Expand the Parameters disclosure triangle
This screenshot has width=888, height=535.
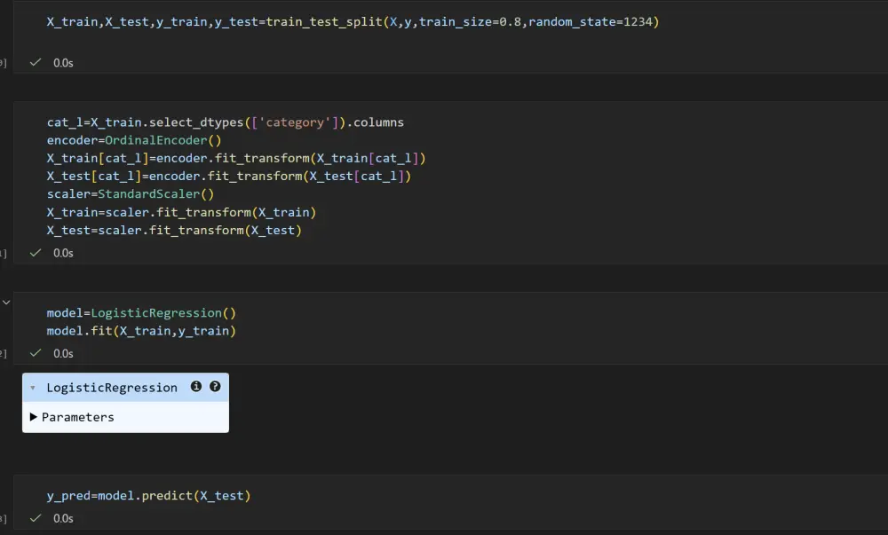point(34,417)
